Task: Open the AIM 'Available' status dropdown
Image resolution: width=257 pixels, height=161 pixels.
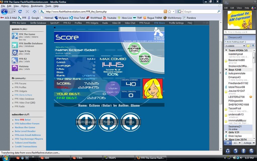Action: click(235, 46)
